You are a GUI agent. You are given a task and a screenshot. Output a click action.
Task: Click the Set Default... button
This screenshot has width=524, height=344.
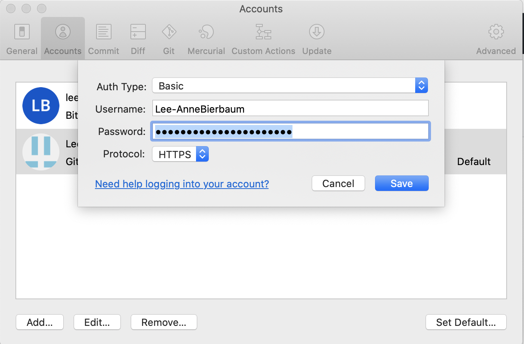coord(466,322)
